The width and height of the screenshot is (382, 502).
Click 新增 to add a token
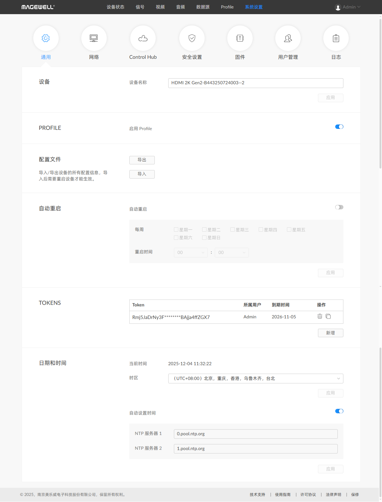coord(330,333)
